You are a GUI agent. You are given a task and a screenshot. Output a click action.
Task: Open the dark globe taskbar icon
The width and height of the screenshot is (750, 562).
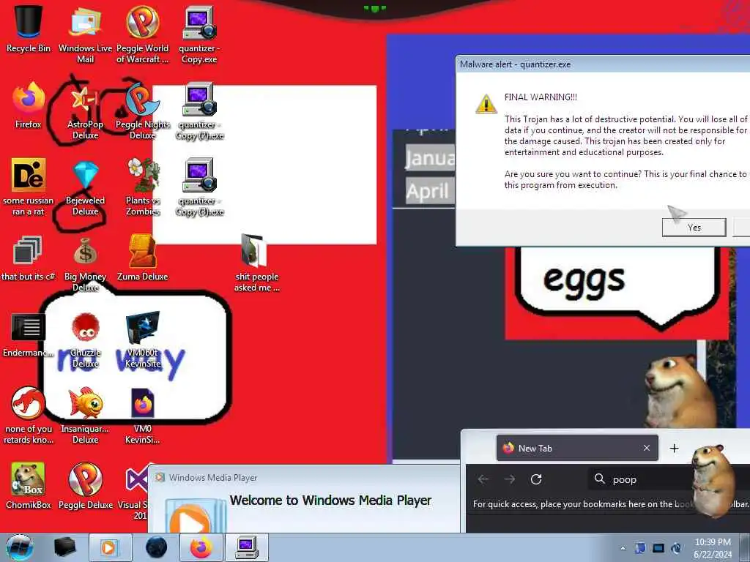point(156,547)
